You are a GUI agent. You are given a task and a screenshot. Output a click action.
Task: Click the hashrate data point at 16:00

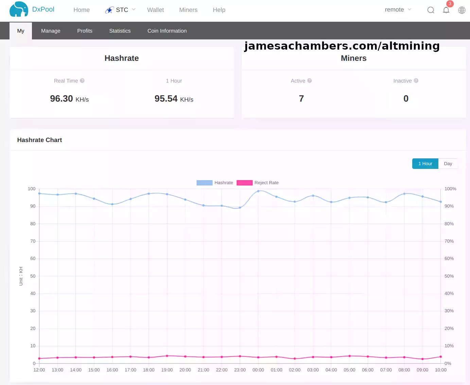tap(112, 204)
